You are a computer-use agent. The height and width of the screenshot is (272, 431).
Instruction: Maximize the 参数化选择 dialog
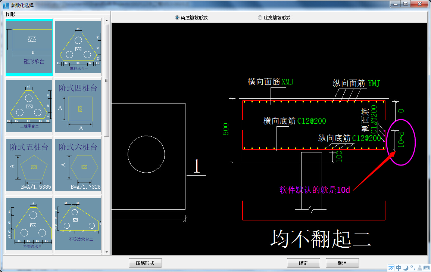point(406,4)
